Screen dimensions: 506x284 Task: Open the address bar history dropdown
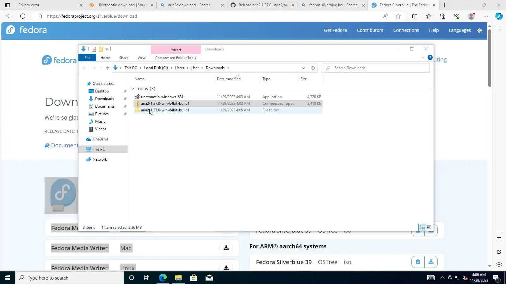pos(304,68)
